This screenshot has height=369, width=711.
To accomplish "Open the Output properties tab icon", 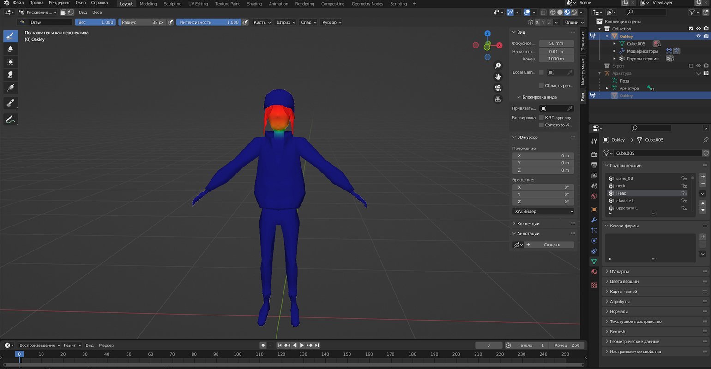I will 594,165.
